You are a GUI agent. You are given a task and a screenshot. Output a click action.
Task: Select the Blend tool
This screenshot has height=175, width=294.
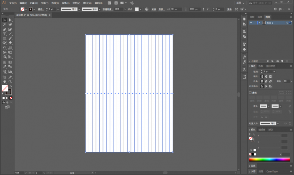(x=10, y=67)
